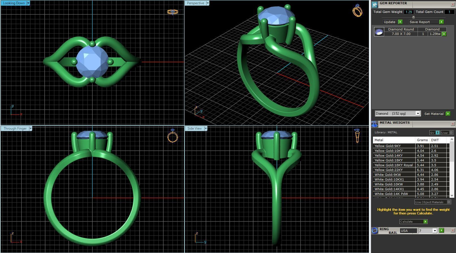Click the green arrow on Calculate

click(425, 222)
